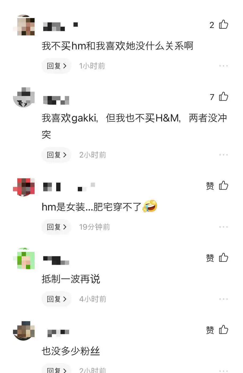Open more options for the gakki comment
Viewport: 243px width, 373px height.
point(223,155)
